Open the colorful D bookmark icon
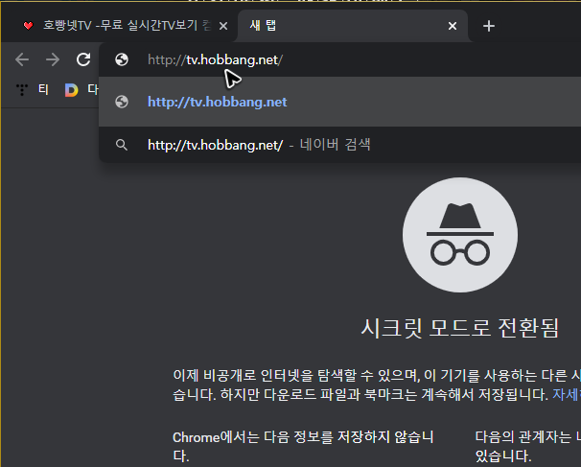The width and height of the screenshot is (581, 467). pos(72,90)
